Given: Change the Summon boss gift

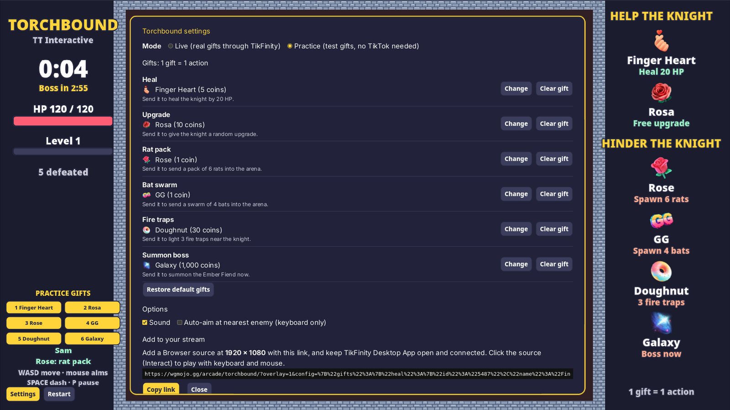Looking at the screenshot, I should coord(516,264).
